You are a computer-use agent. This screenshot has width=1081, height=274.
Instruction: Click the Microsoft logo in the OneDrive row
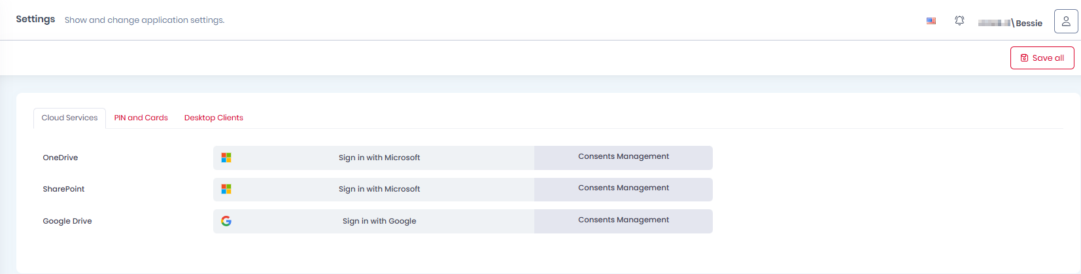(x=226, y=158)
